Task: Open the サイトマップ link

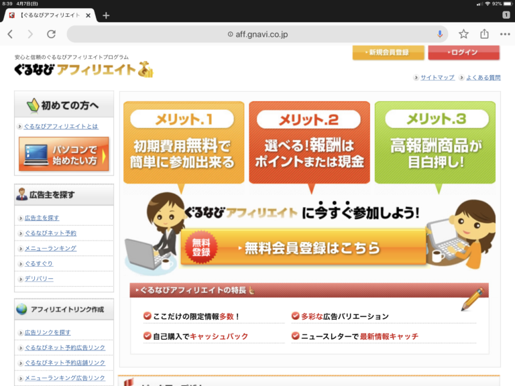Action: (437, 78)
